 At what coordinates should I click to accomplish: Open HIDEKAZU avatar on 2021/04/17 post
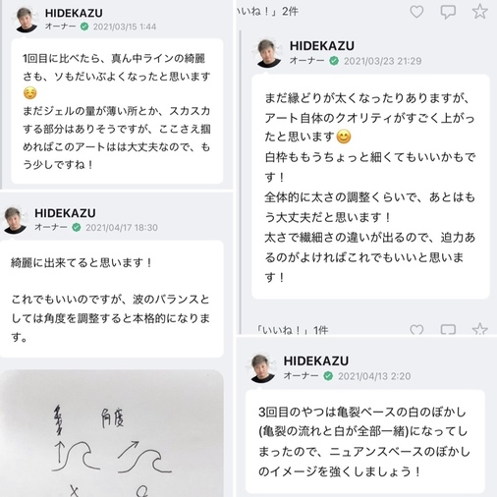(16, 220)
